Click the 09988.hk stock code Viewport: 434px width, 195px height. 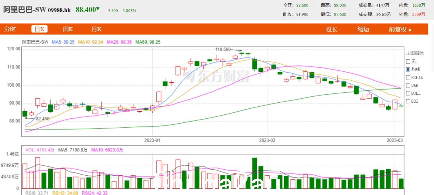[x=59, y=10]
